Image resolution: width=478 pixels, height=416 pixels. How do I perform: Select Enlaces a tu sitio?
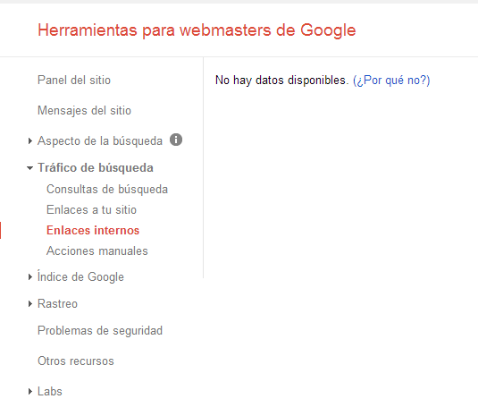pyautogui.click(x=91, y=209)
